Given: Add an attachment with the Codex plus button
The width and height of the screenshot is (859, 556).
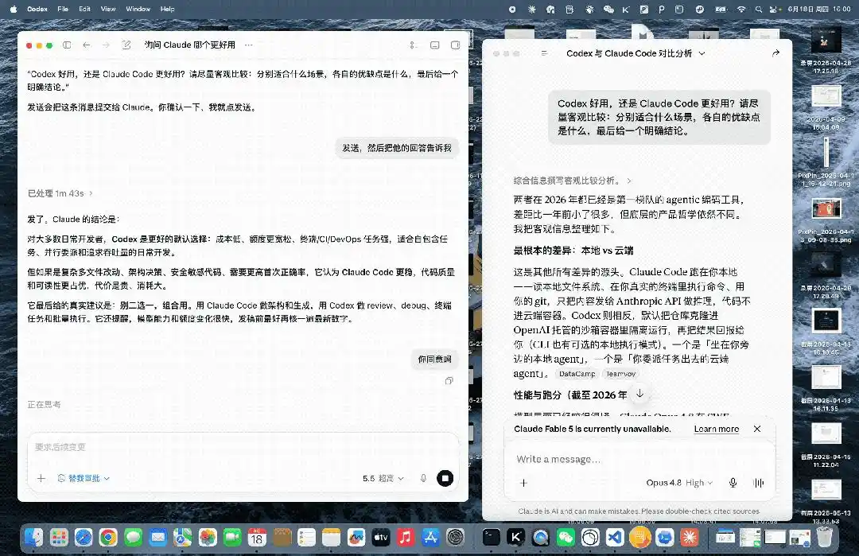Looking at the screenshot, I should [x=41, y=478].
